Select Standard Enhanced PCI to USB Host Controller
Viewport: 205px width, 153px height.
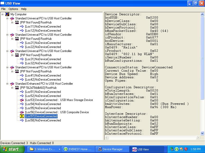[44, 84]
